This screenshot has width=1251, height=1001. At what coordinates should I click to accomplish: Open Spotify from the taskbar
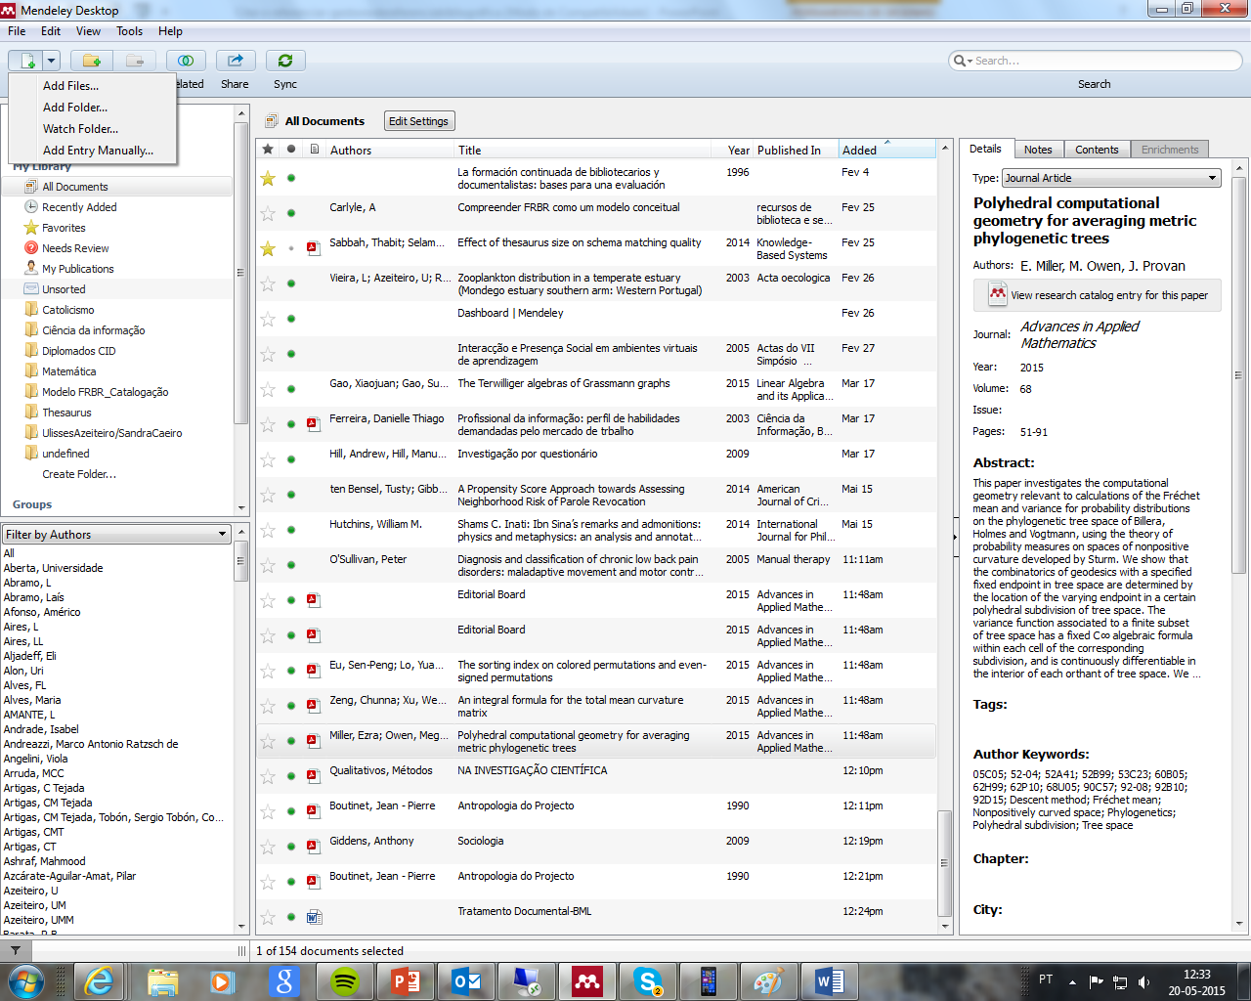pos(345,981)
